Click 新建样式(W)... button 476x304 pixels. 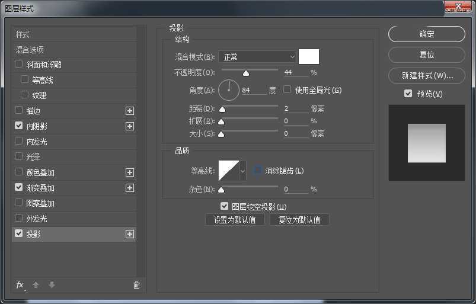(x=427, y=75)
